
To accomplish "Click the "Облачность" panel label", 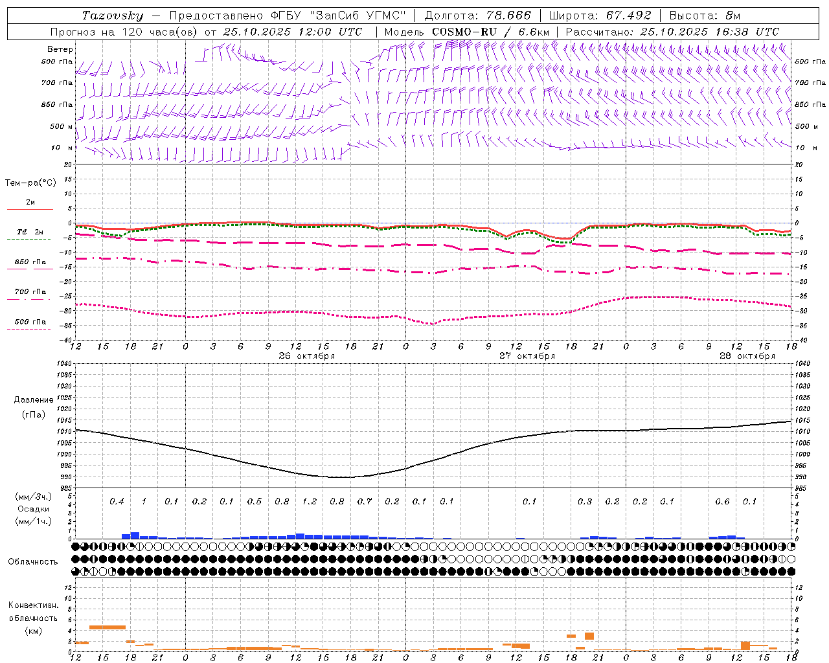I will pos(33,561).
